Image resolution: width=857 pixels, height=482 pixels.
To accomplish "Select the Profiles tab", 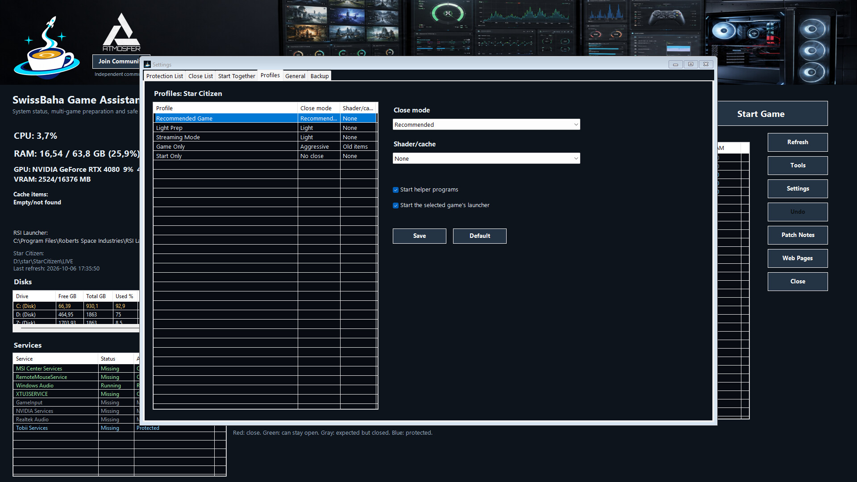I will 270,75.
